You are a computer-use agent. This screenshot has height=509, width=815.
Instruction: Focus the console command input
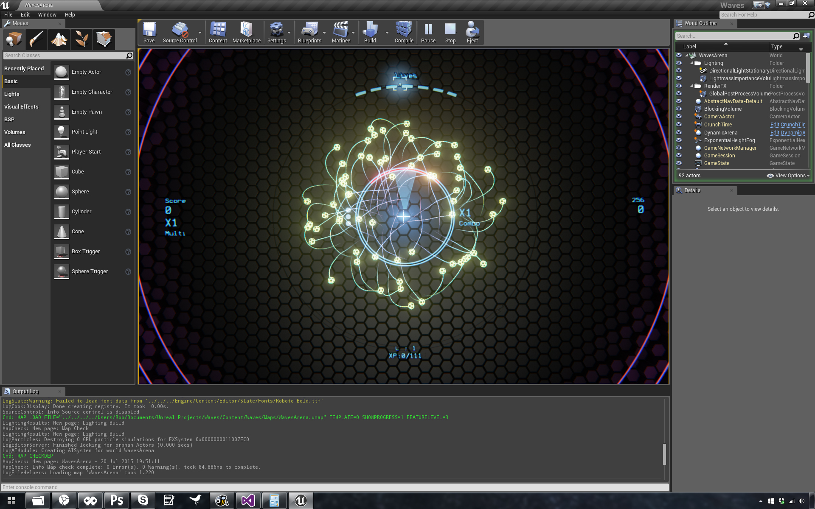(335, 487)
